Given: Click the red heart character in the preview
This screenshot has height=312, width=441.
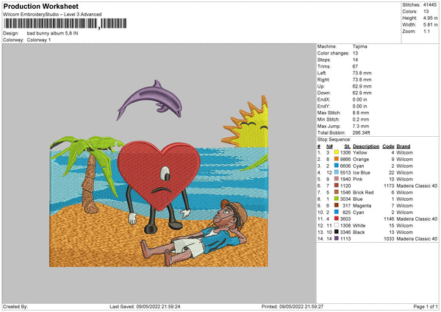Looking at the screenshot, I should (159, 176).
